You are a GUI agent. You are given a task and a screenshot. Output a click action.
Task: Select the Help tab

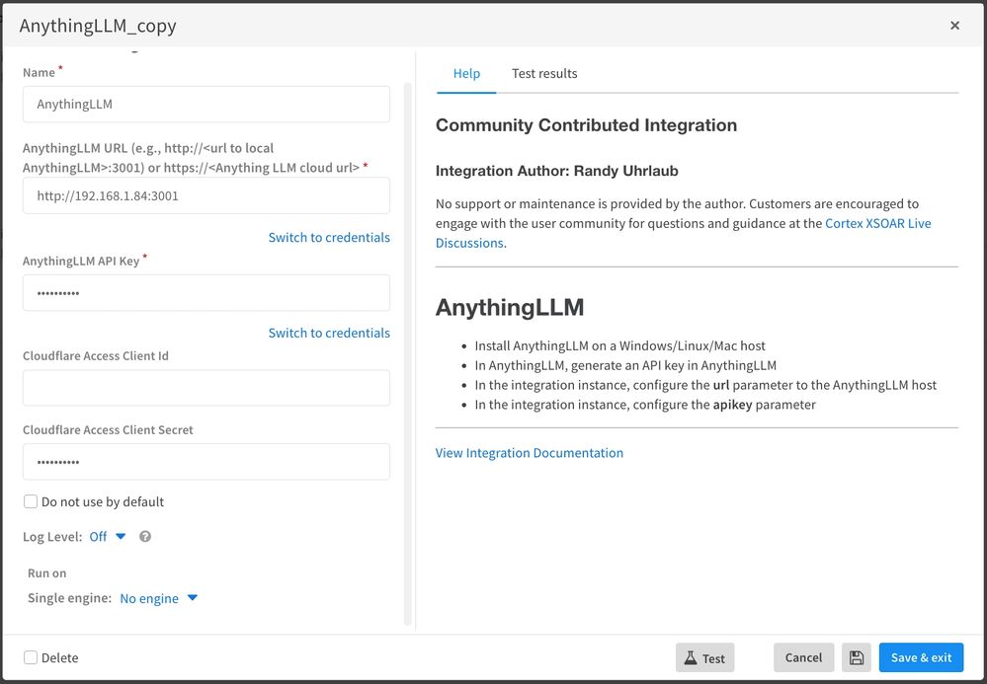point(466,74)
